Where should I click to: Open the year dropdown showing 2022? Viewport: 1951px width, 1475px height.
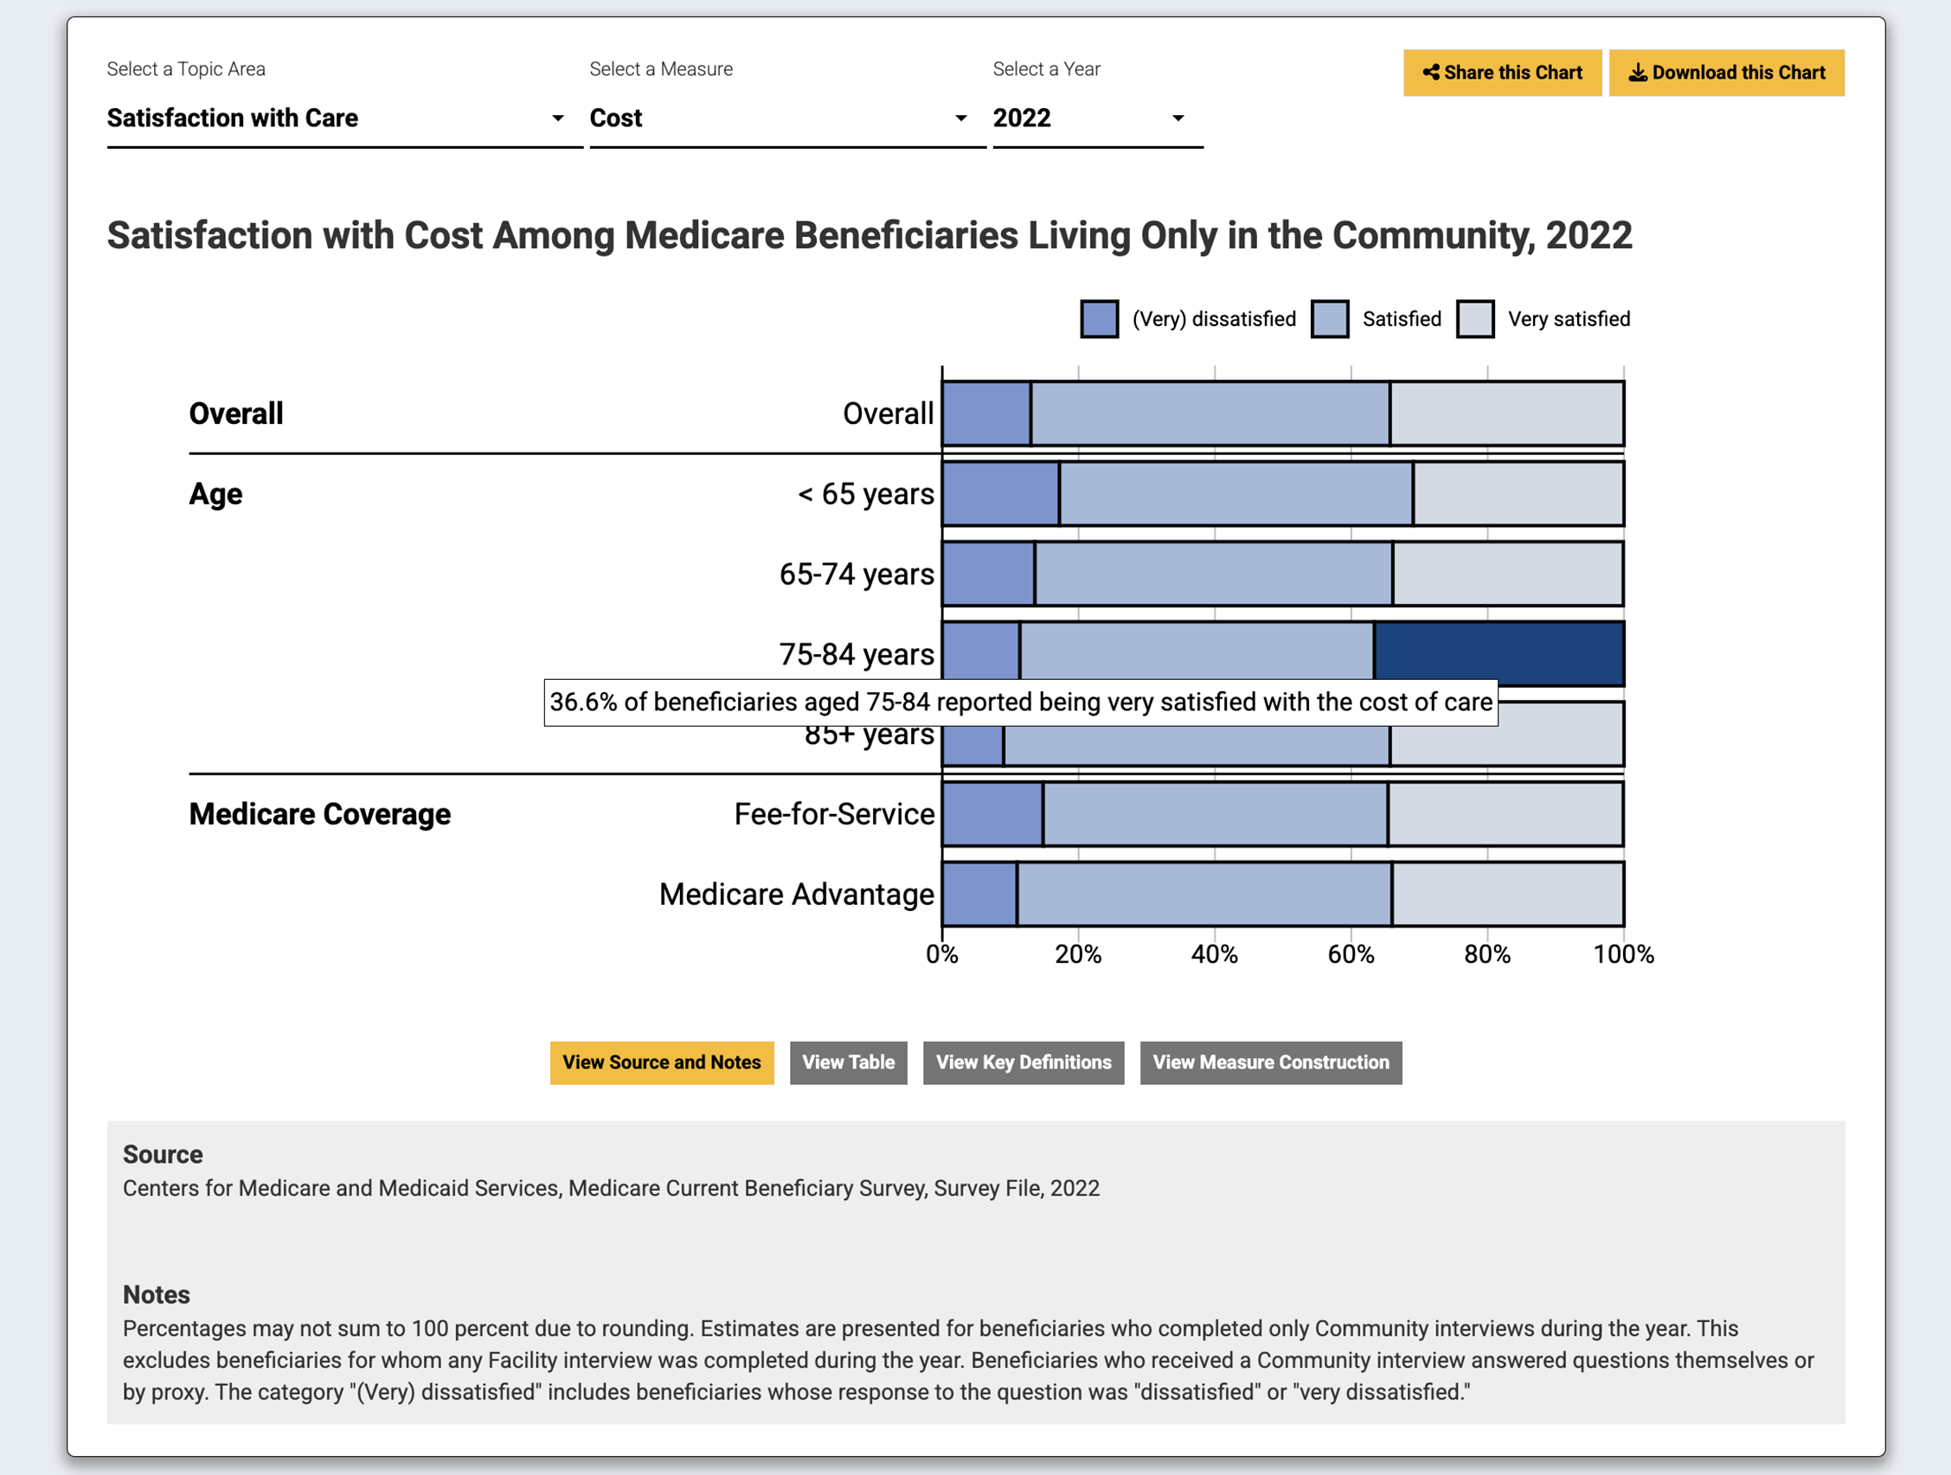click(1097, 119)
